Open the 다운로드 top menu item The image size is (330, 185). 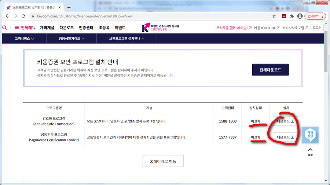point(66,28)
